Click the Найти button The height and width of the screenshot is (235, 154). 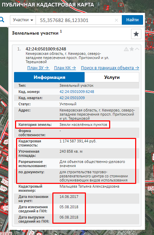(x=132, y=20)
